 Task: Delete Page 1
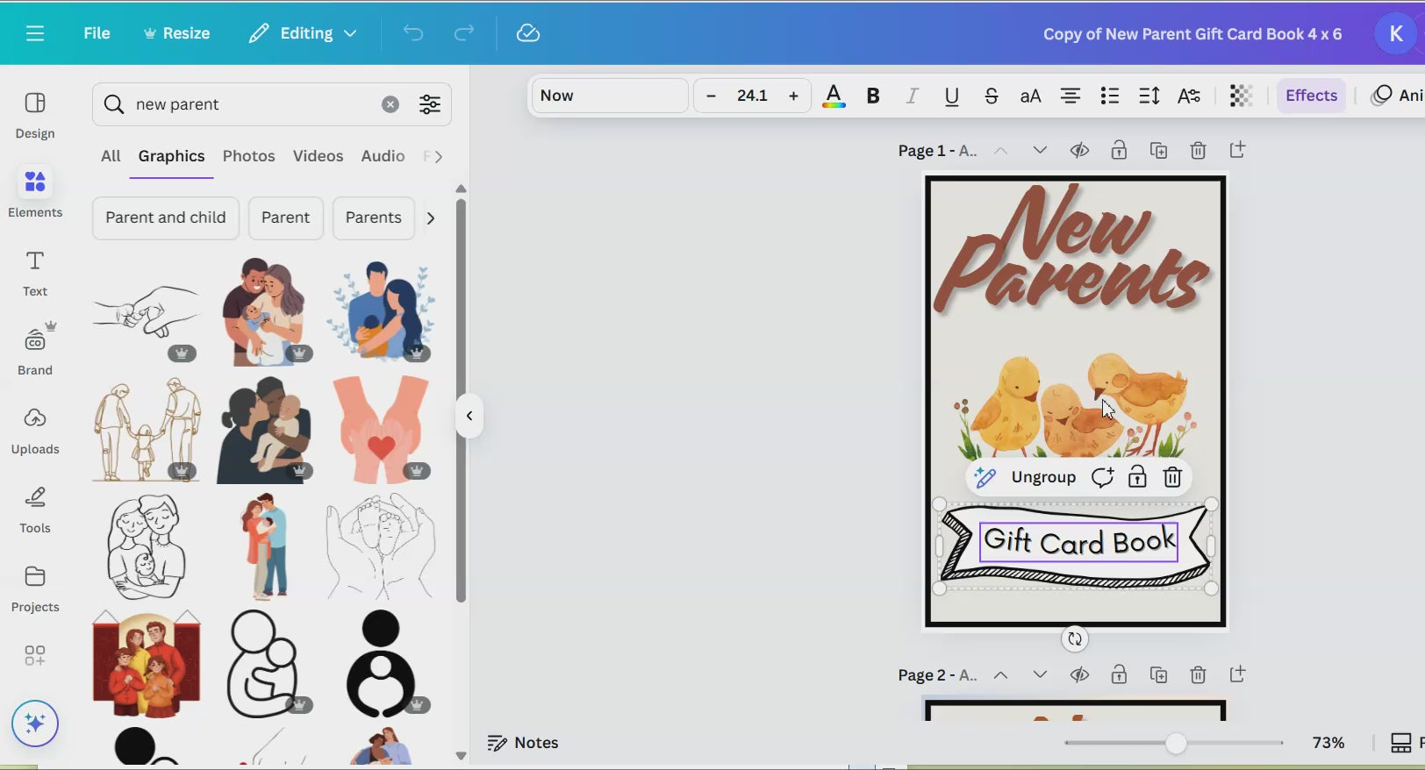point(1198,150)
